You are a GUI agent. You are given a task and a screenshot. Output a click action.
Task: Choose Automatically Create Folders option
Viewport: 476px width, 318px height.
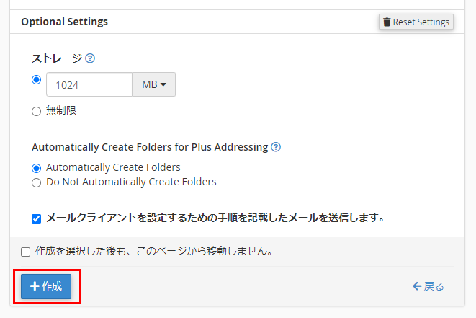pyautogui.click(x=37, y=167)
